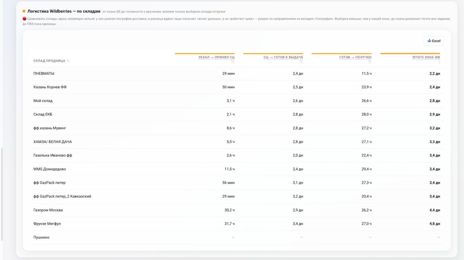Viewport: 464px width, 260px height.
Task: Select the Фрунзе Мигфул row
Action: click(x=237, y=224)
